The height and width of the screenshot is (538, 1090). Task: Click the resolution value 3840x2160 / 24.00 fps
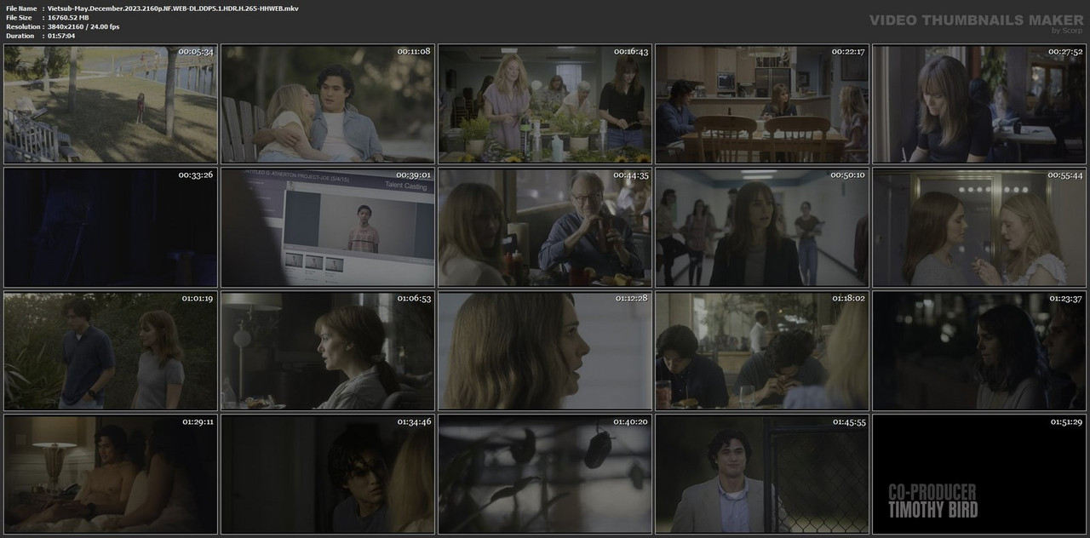pyautogui.click(x=83, y=26)
